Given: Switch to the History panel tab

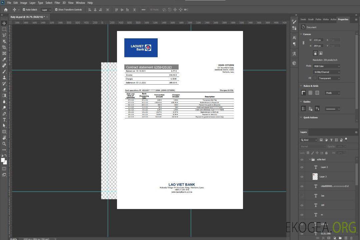Looking at the screenshot, I should (x=326, y=19).
